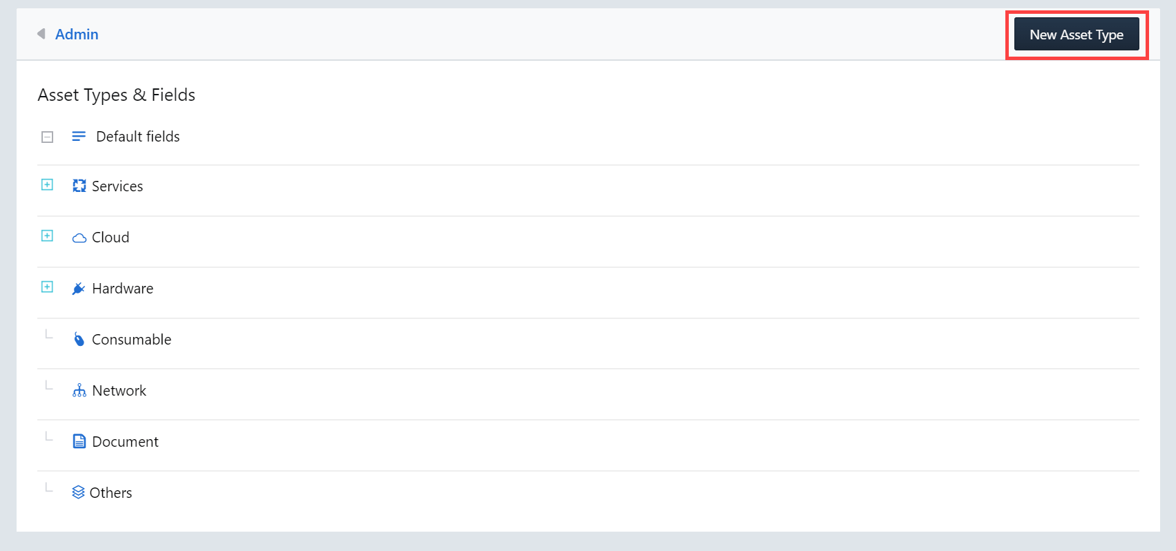This screenshot has height=551, width=1176.
Task: Click the Services asset type icon
Action: [78, 185]
